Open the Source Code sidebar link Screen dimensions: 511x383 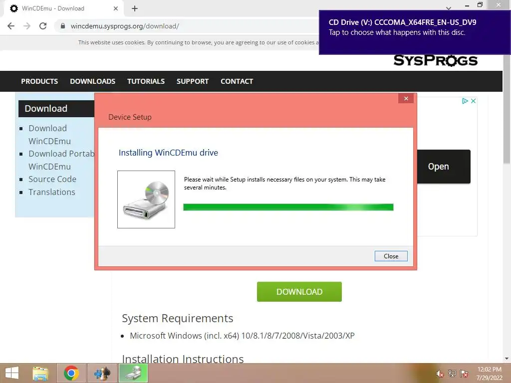(x=52, y=179)
